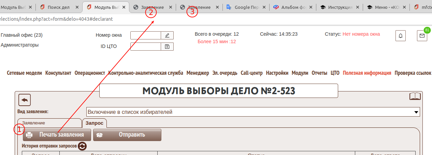
Task: Focus the ID ЦТО input field
Action: 145,47
